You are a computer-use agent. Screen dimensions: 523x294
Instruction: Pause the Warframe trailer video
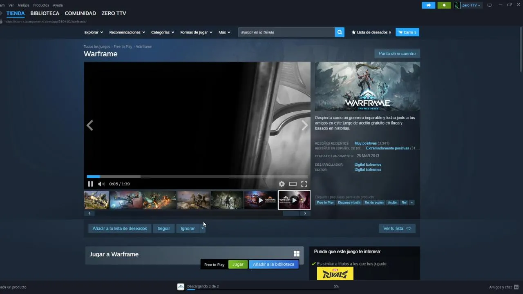(x=90, y=184)
